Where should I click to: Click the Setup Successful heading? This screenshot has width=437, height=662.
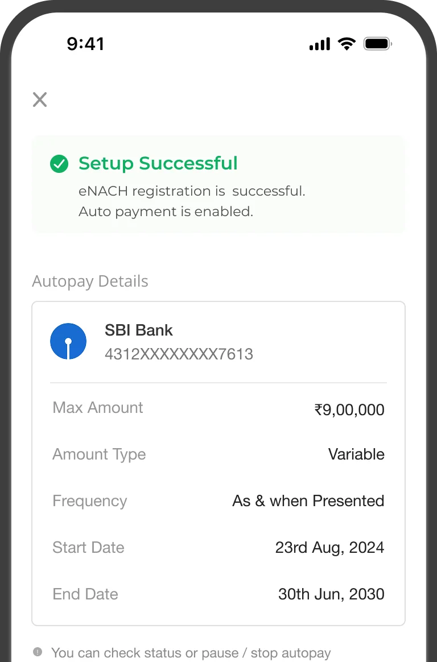click(x=158, y=164)
